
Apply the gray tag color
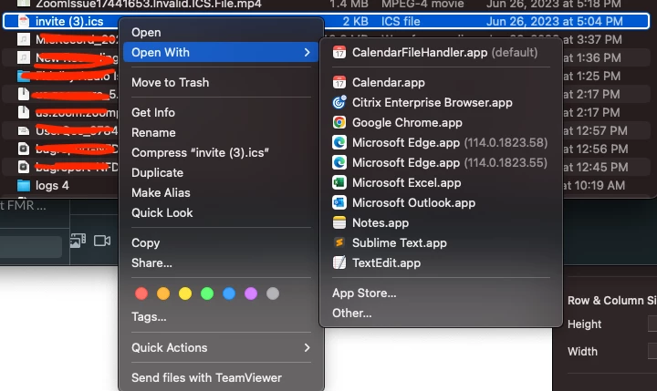coord(273,293)
